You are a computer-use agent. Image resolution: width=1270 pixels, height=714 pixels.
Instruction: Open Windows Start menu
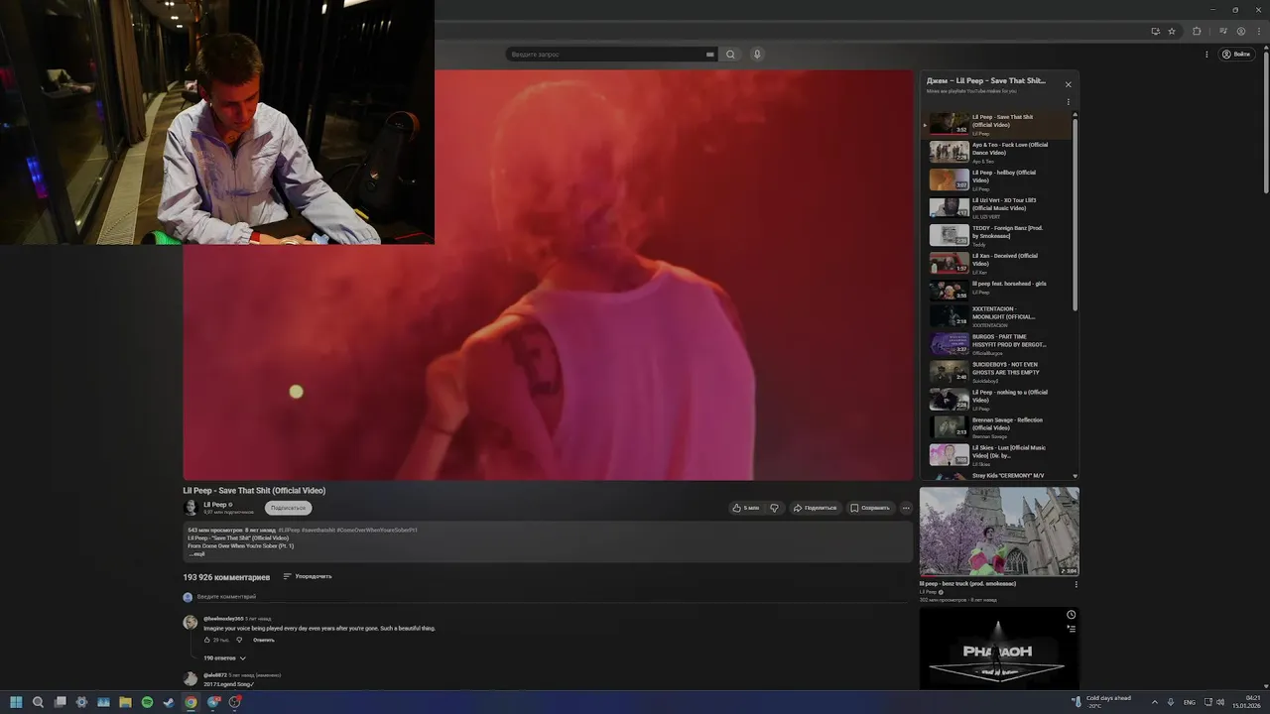[x=16, y=702]
